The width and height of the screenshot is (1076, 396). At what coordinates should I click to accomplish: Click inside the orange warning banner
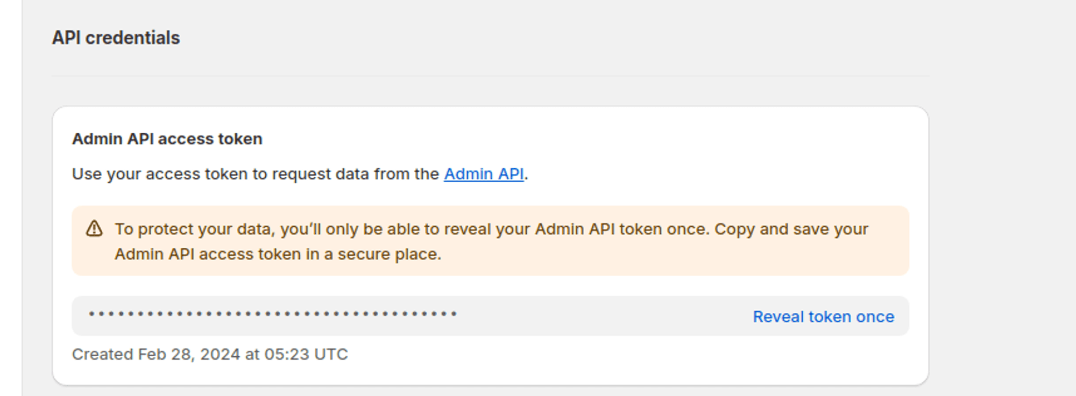(484, 241)
